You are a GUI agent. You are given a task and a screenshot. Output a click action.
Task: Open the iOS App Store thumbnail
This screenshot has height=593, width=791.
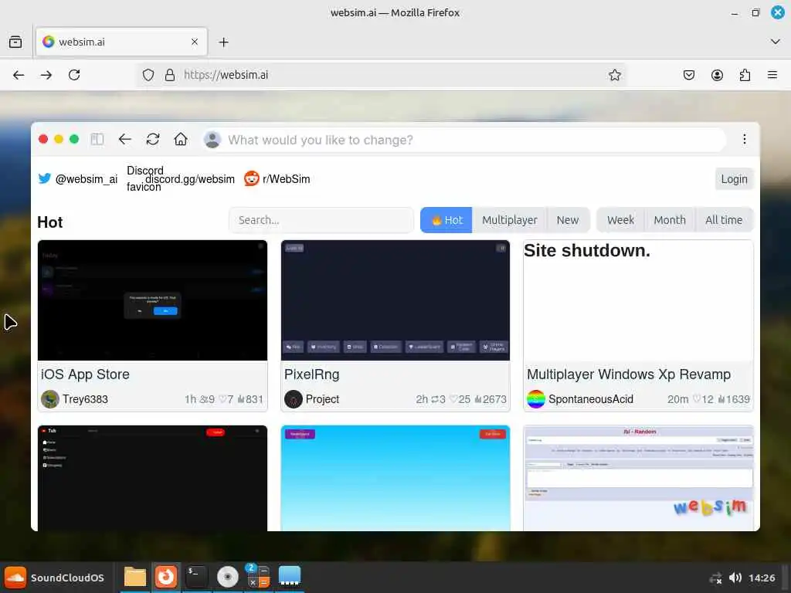[152, 300]
